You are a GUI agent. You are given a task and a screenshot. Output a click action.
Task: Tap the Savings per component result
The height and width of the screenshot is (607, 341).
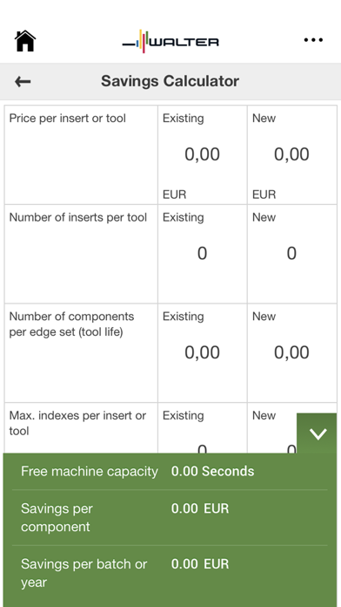(x=170, y=517)
